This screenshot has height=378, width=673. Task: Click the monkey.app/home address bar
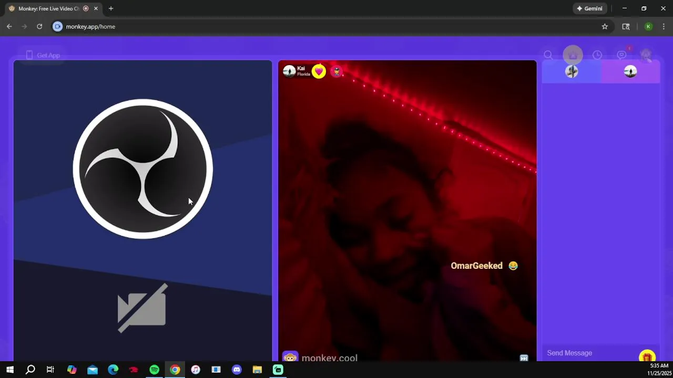point(90,26)
